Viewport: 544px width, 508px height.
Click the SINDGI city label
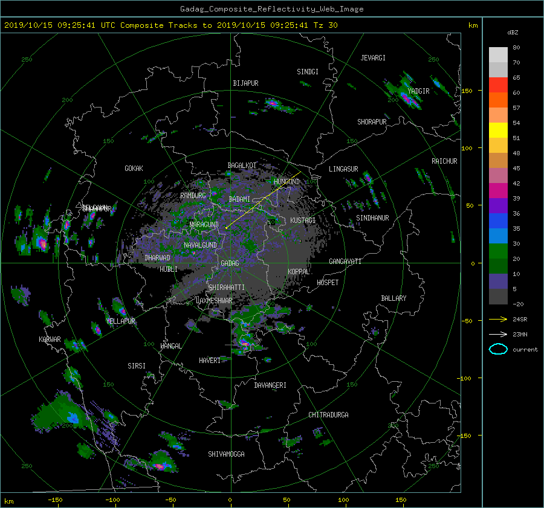coord(308,72)
